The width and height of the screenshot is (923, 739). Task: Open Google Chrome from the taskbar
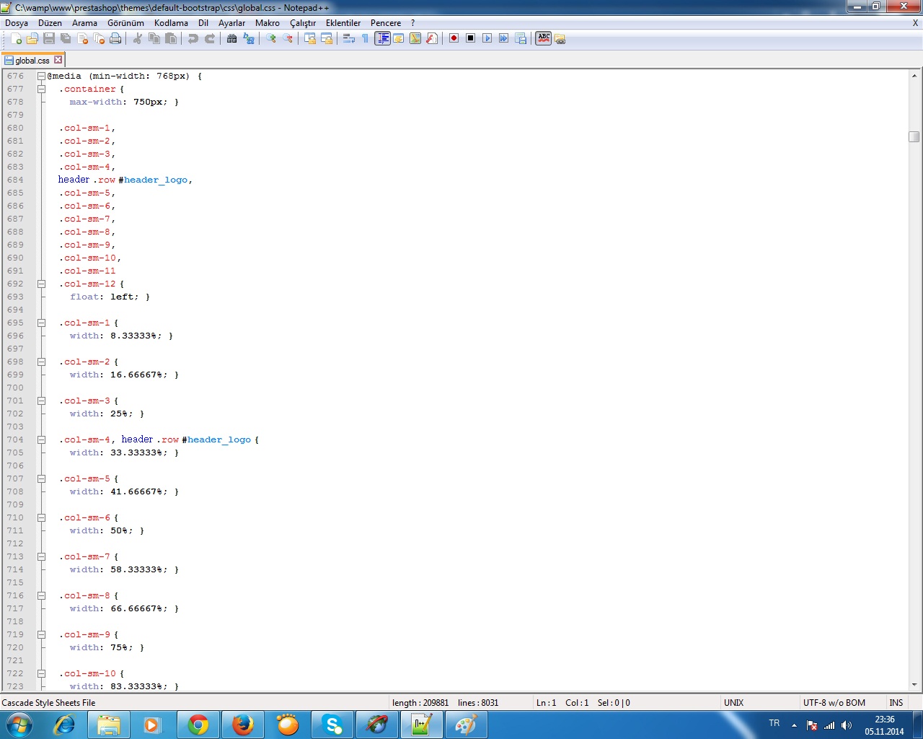pos(198,725)
